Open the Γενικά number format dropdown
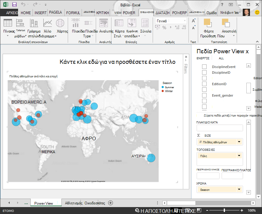This screenshot has width=262, height=214. click(185, 21)
